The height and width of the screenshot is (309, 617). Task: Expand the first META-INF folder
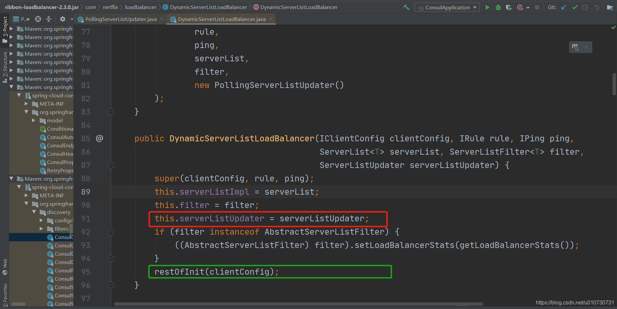(26, 104)
